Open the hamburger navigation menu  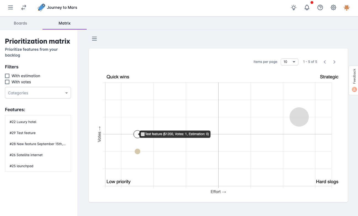(x=10, y=7)
